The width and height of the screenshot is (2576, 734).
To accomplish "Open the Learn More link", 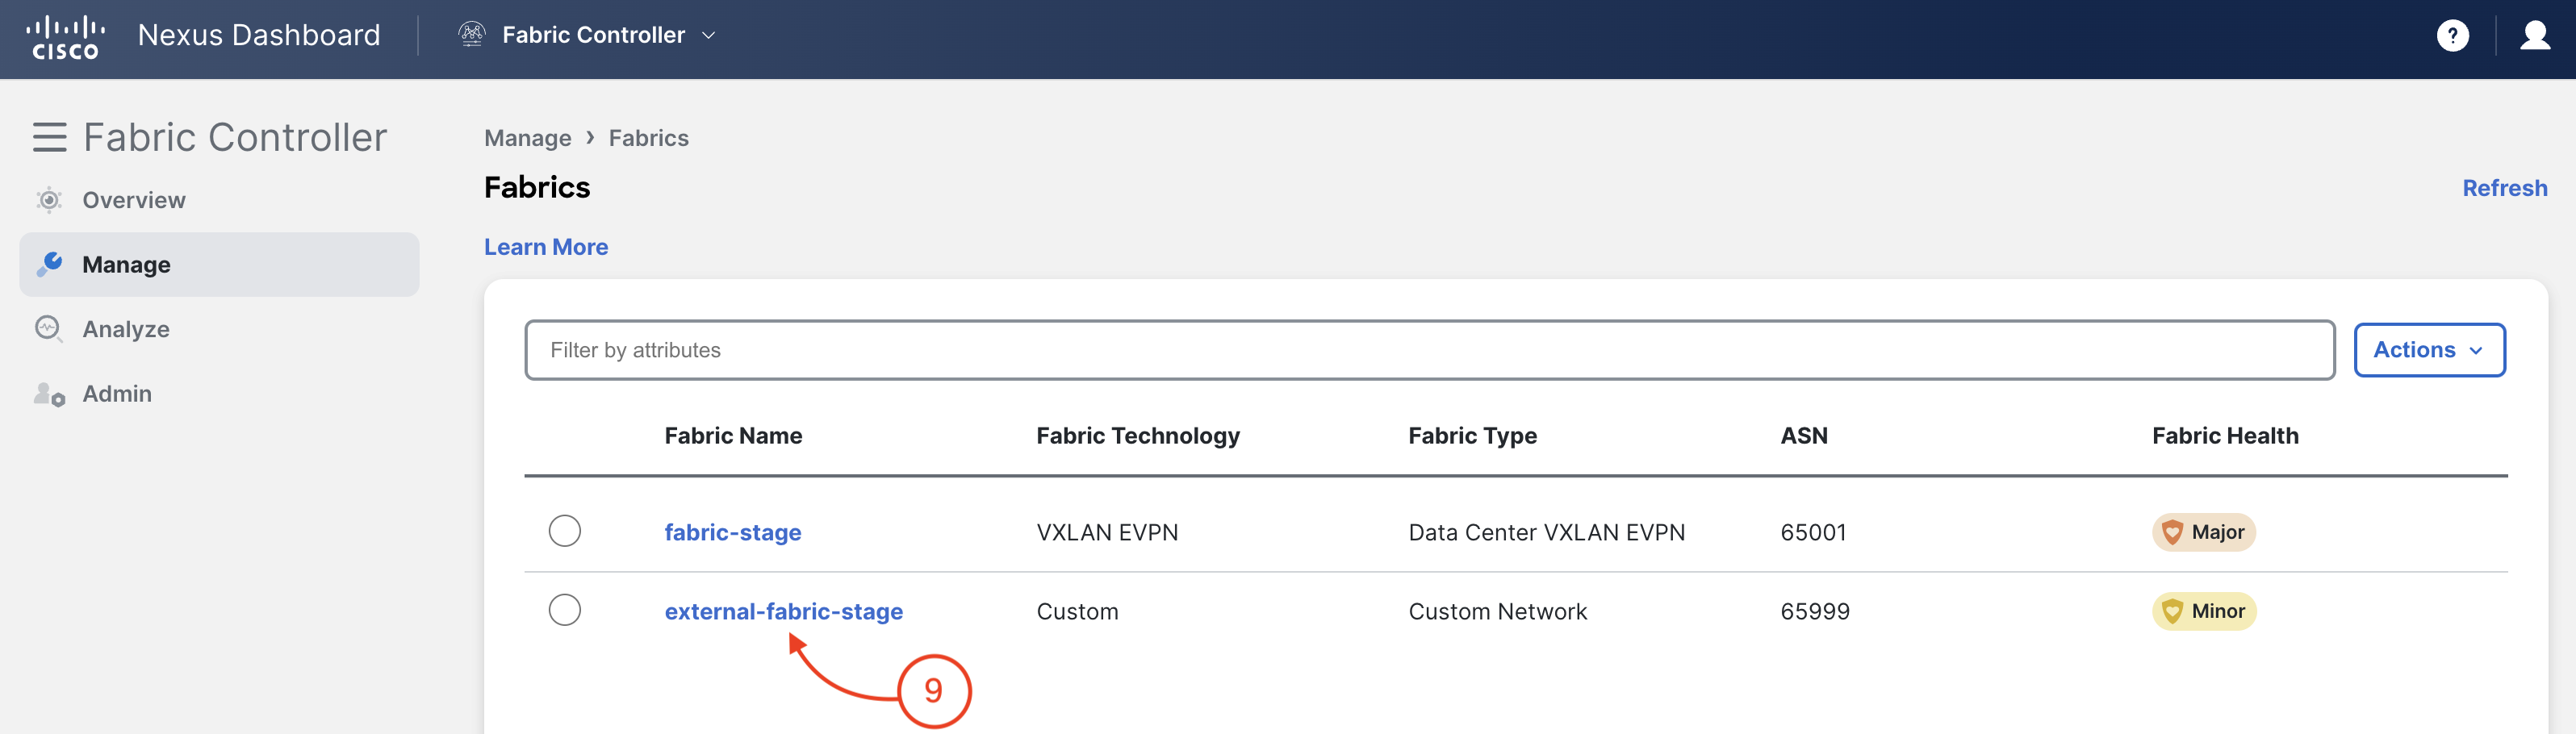I will click(x=546, y=247).
